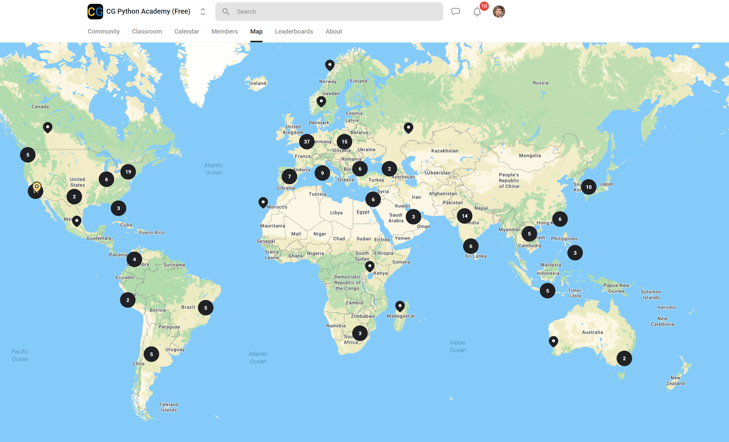729x442 pixels.
Task: Switch to the Classroom tab
Action: pos(147,31)
